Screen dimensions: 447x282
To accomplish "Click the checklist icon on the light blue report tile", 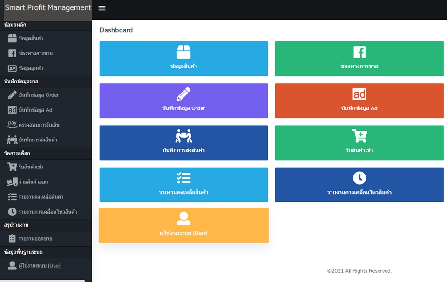I will pos(183,178).
